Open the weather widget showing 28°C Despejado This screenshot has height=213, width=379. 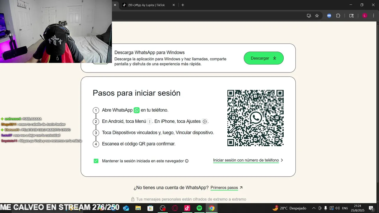coord(289,208)
